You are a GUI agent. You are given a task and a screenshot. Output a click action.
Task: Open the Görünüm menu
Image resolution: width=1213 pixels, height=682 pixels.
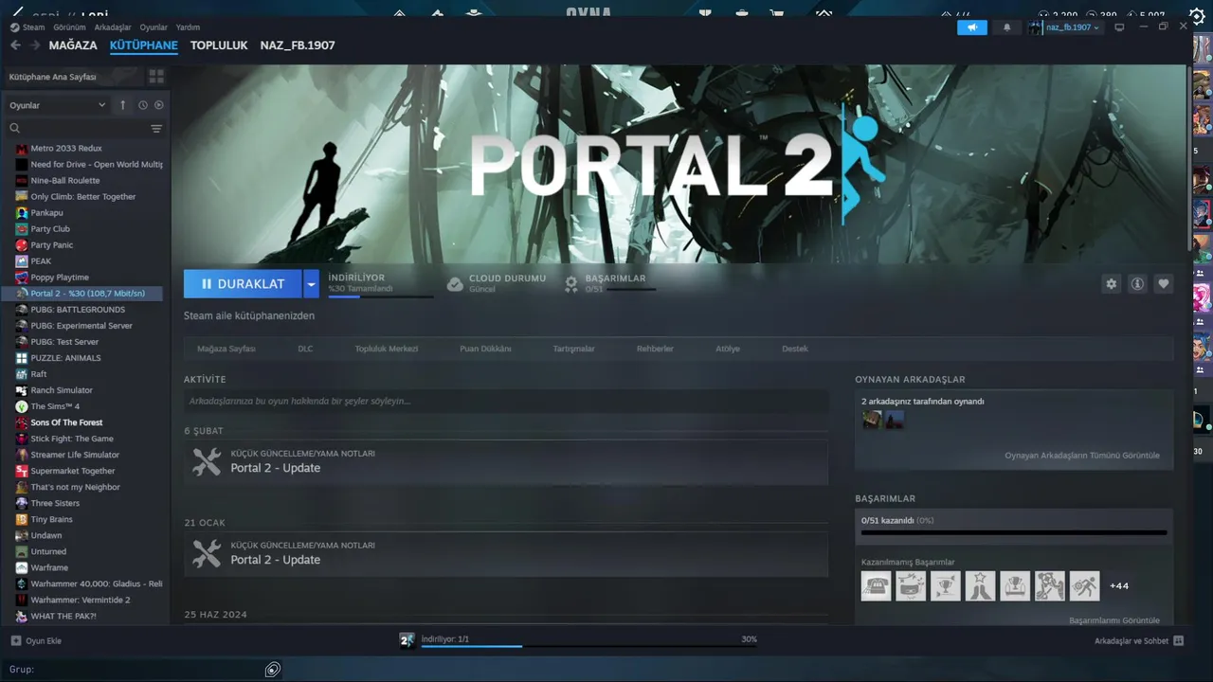point(69,27)
